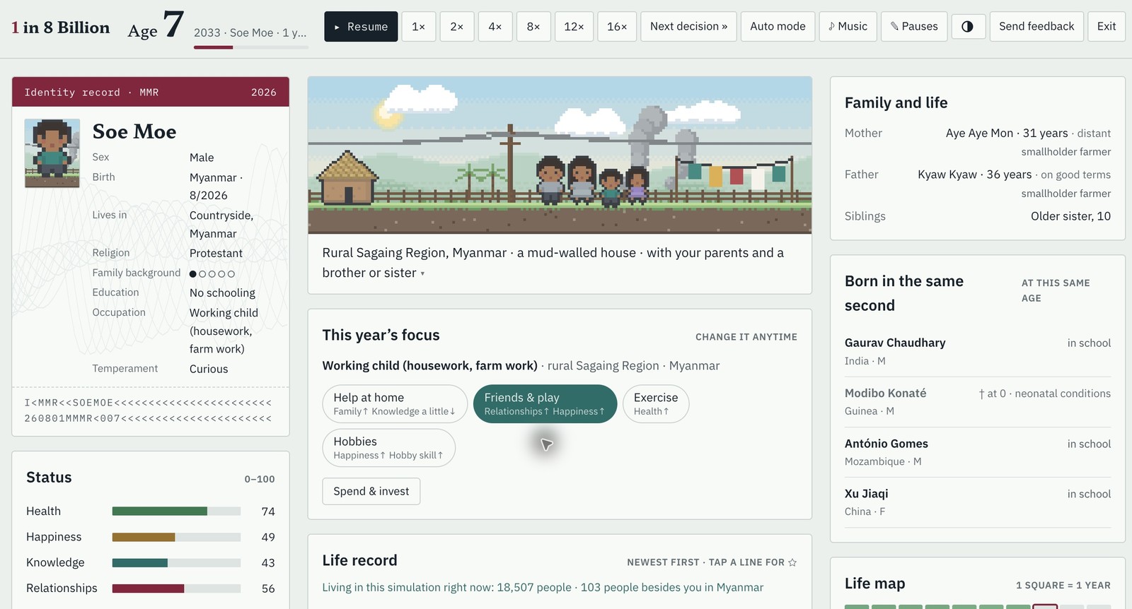Viewport: 1132px width, 609px height.
Task: Click the 1 in 8 Billion logo
Action: point(61,28)
